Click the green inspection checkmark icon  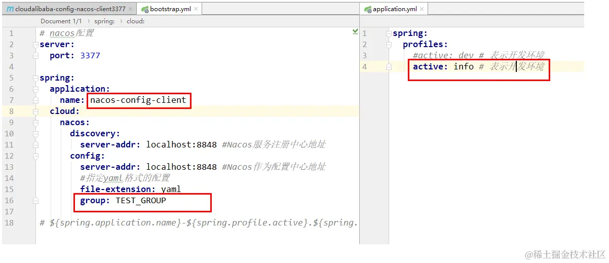pyautogui.click(x=355, y=32)
